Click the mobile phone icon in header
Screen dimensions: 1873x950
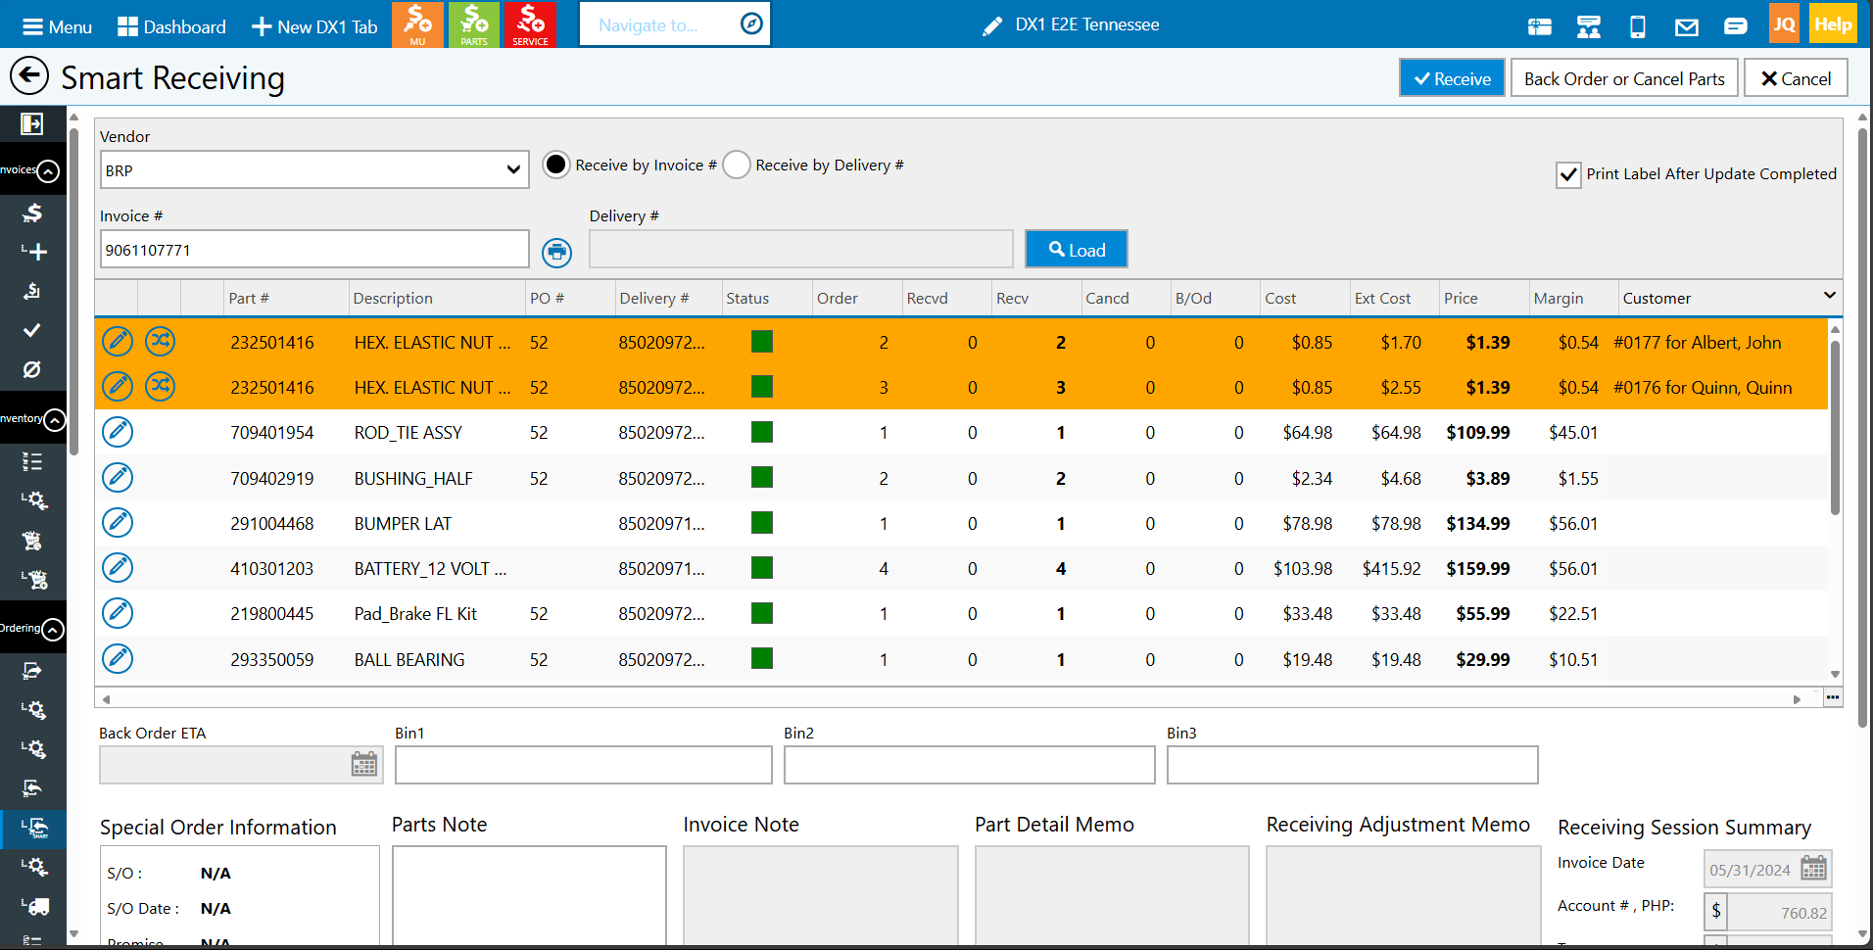point(1637,26)
